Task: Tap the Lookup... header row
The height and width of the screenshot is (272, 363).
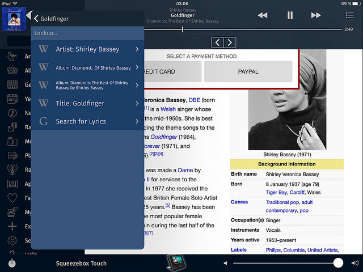Action: pyautogui.click(x=87, y=33)
